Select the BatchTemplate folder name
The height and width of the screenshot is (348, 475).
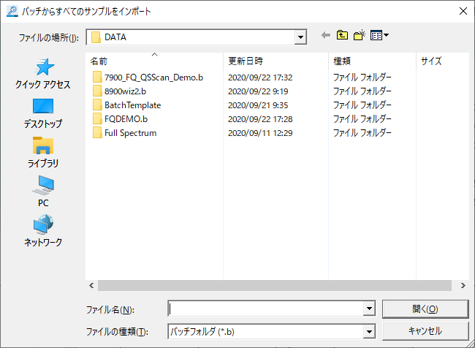point(133,105)
